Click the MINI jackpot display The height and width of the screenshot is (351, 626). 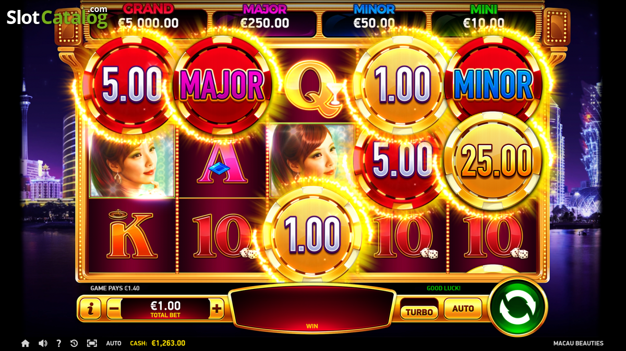click(x=484, y=16)
